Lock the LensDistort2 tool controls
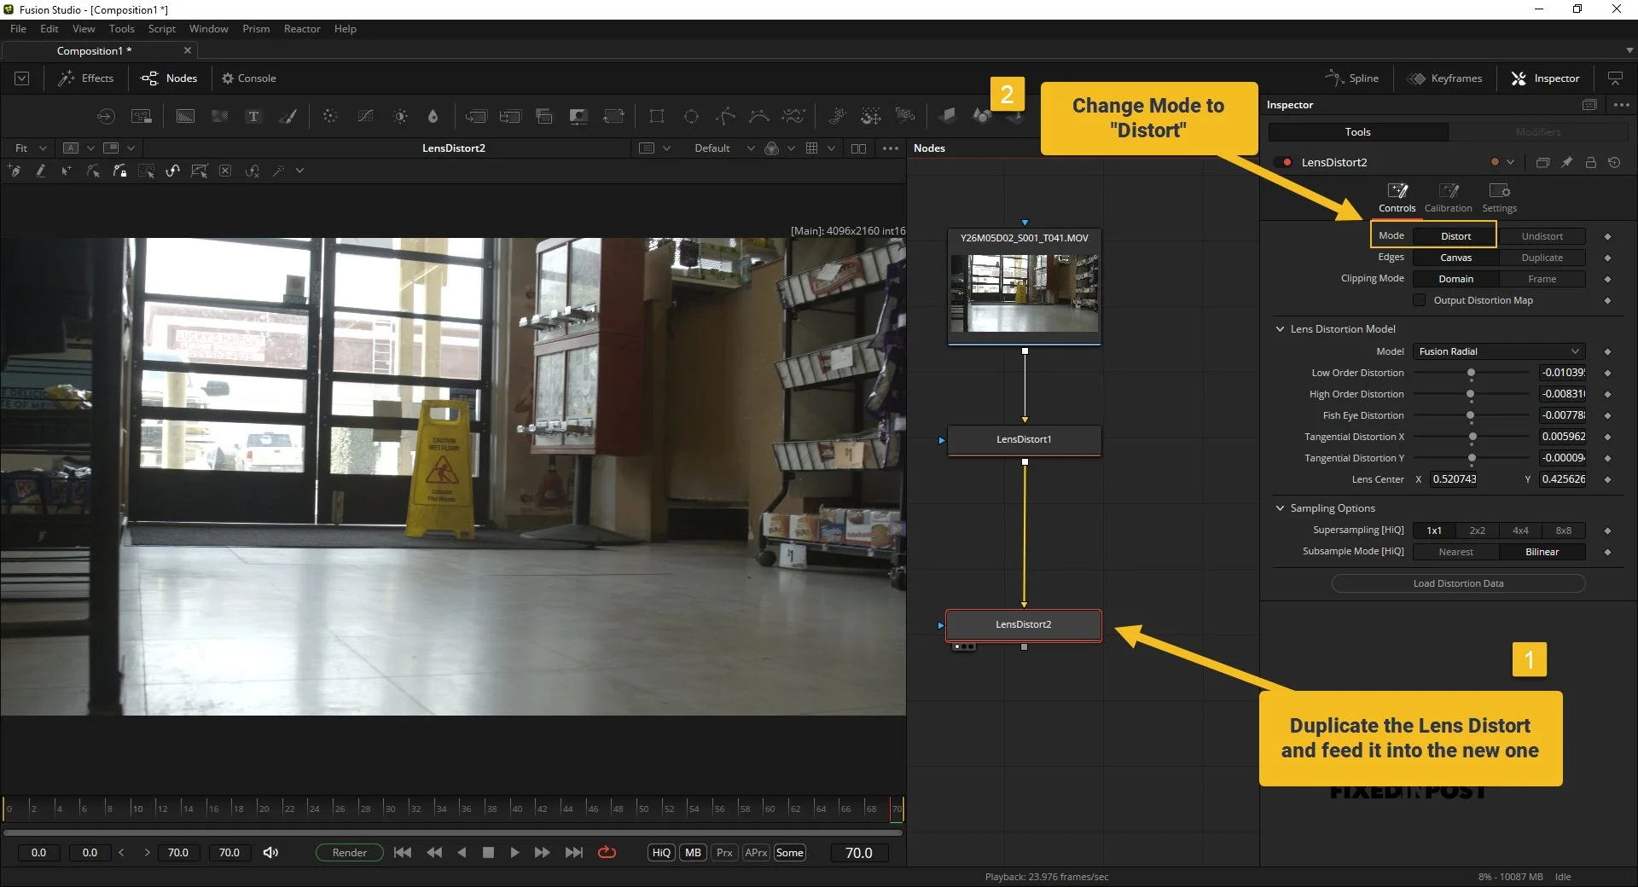 coord(1591,162)
